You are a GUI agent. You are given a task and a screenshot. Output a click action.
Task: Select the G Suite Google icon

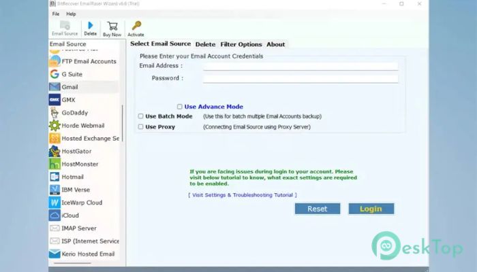(55, 74)
